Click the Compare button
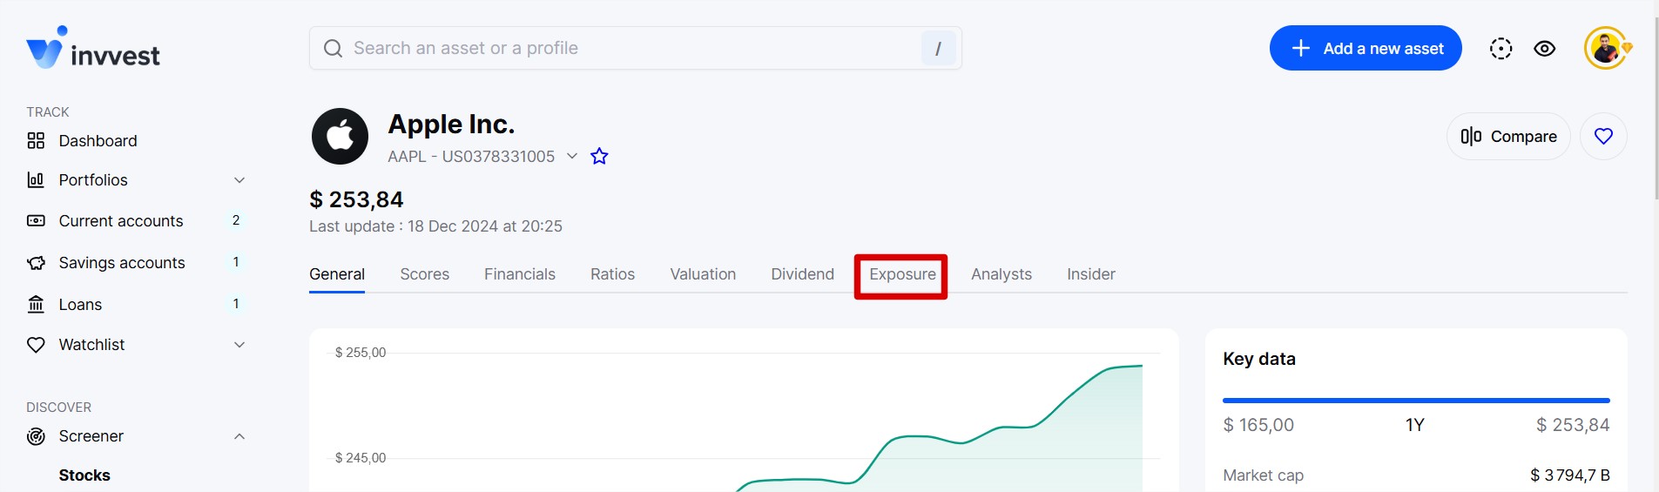 point(1508,137)
